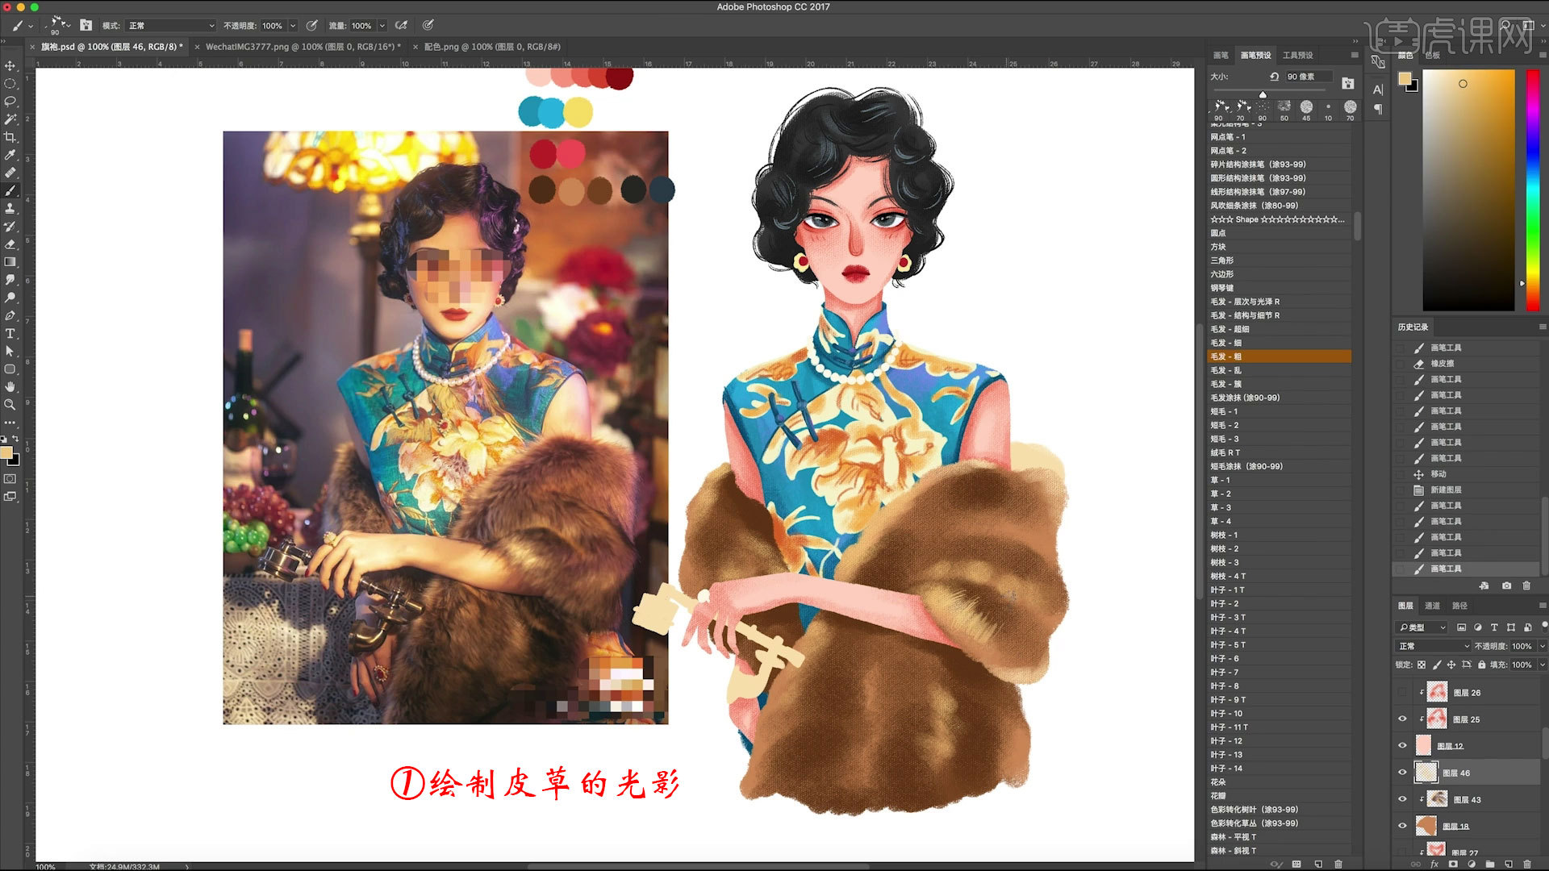Delete layer with the trash icon
Image resolution: width=1549 pixels, height=871 pixels.
tap(1527, 864)
